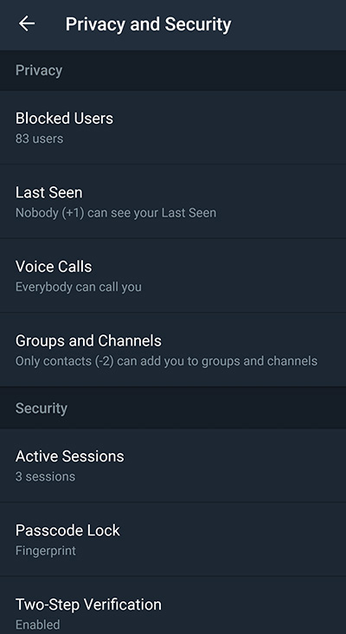Tap the 'Enabled' verification status

(x=37, y=624)
